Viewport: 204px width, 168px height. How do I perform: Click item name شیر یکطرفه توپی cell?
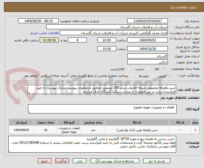(137, 130)
